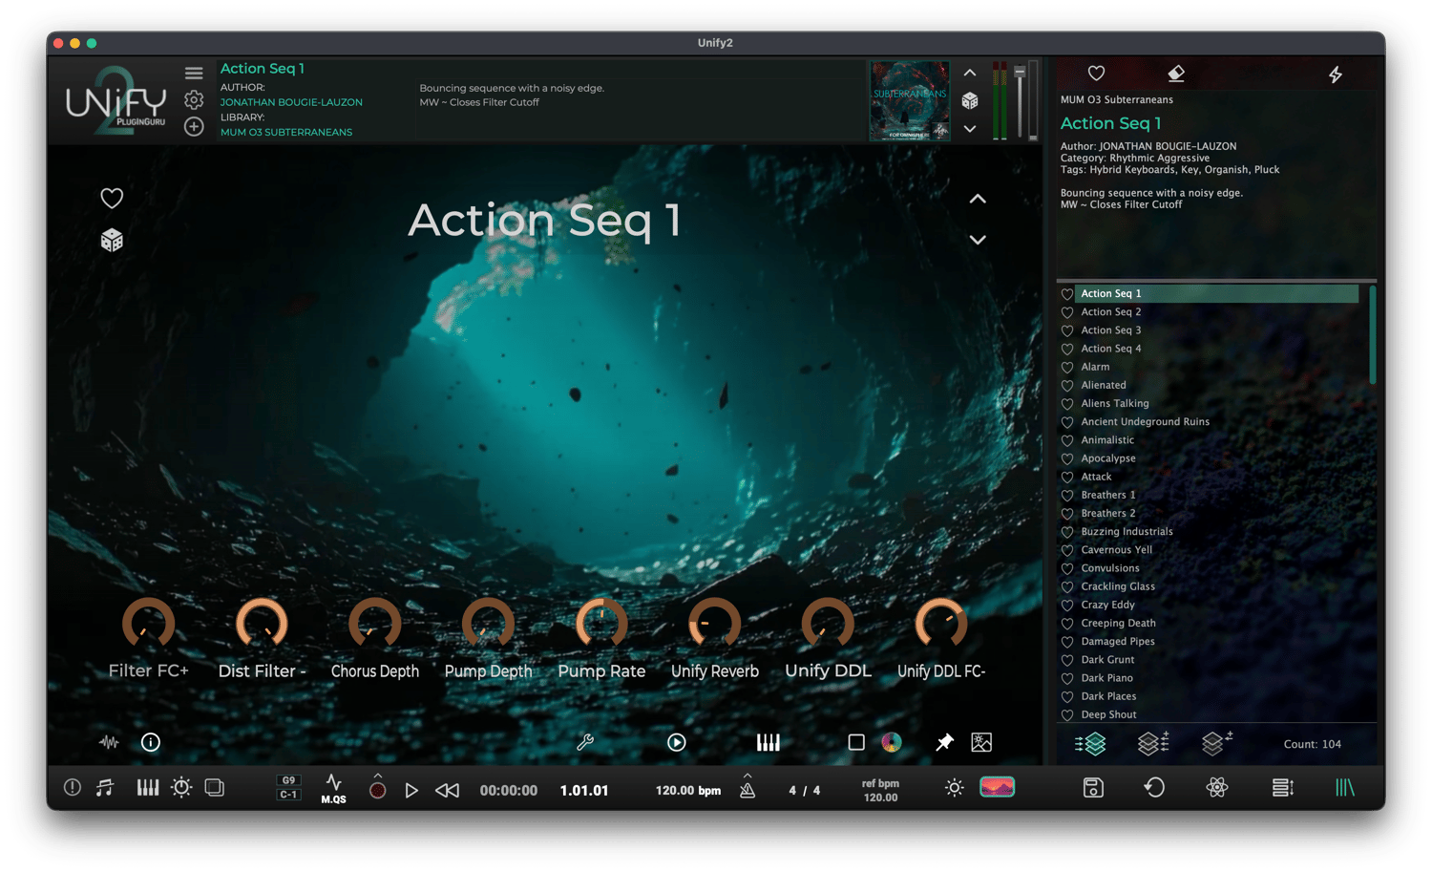Click the up chevron beside the large patch title
1432x872 pixels.
[978, 199]
